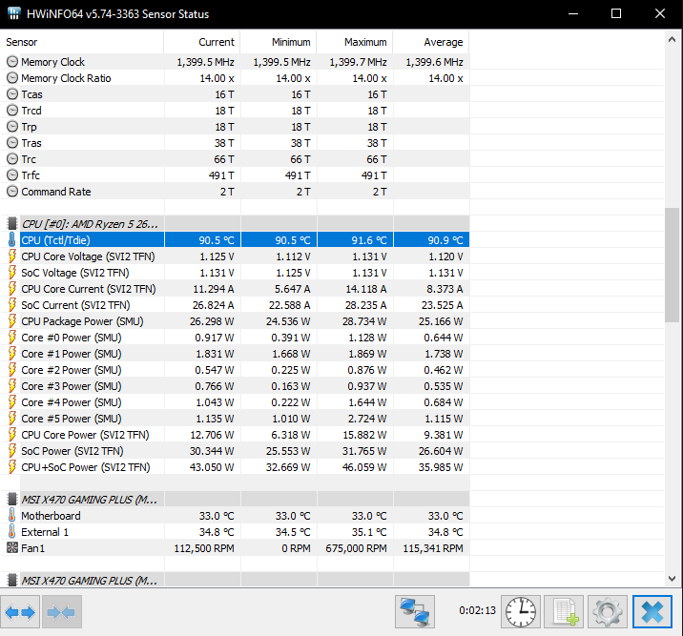Click chip icon of first MSI X470 GAMING PLUS group
Image resolution: width=683 pixels, height=636 pixels.
(12, 500)
